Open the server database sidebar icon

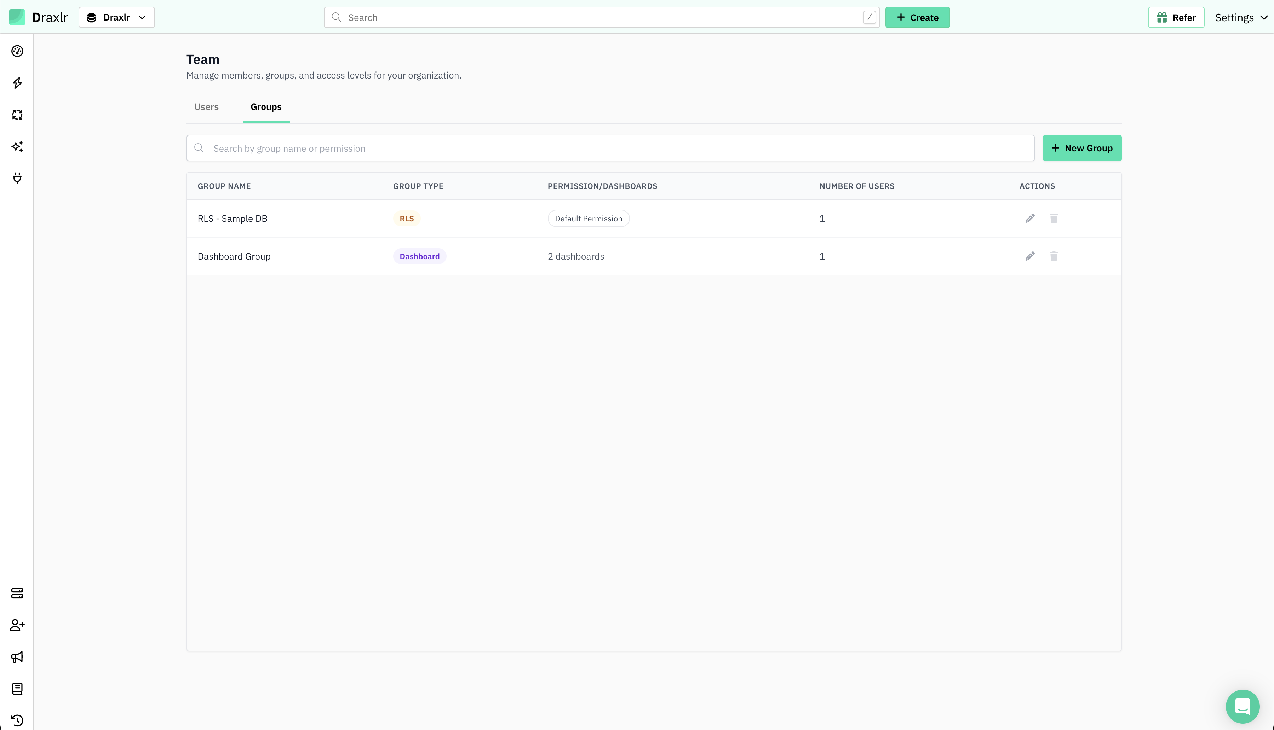click(x=17, y=593)
